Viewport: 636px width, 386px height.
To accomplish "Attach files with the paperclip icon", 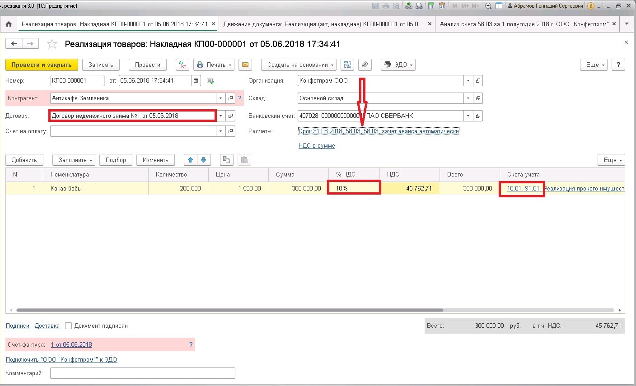I will tap(365, 65).
